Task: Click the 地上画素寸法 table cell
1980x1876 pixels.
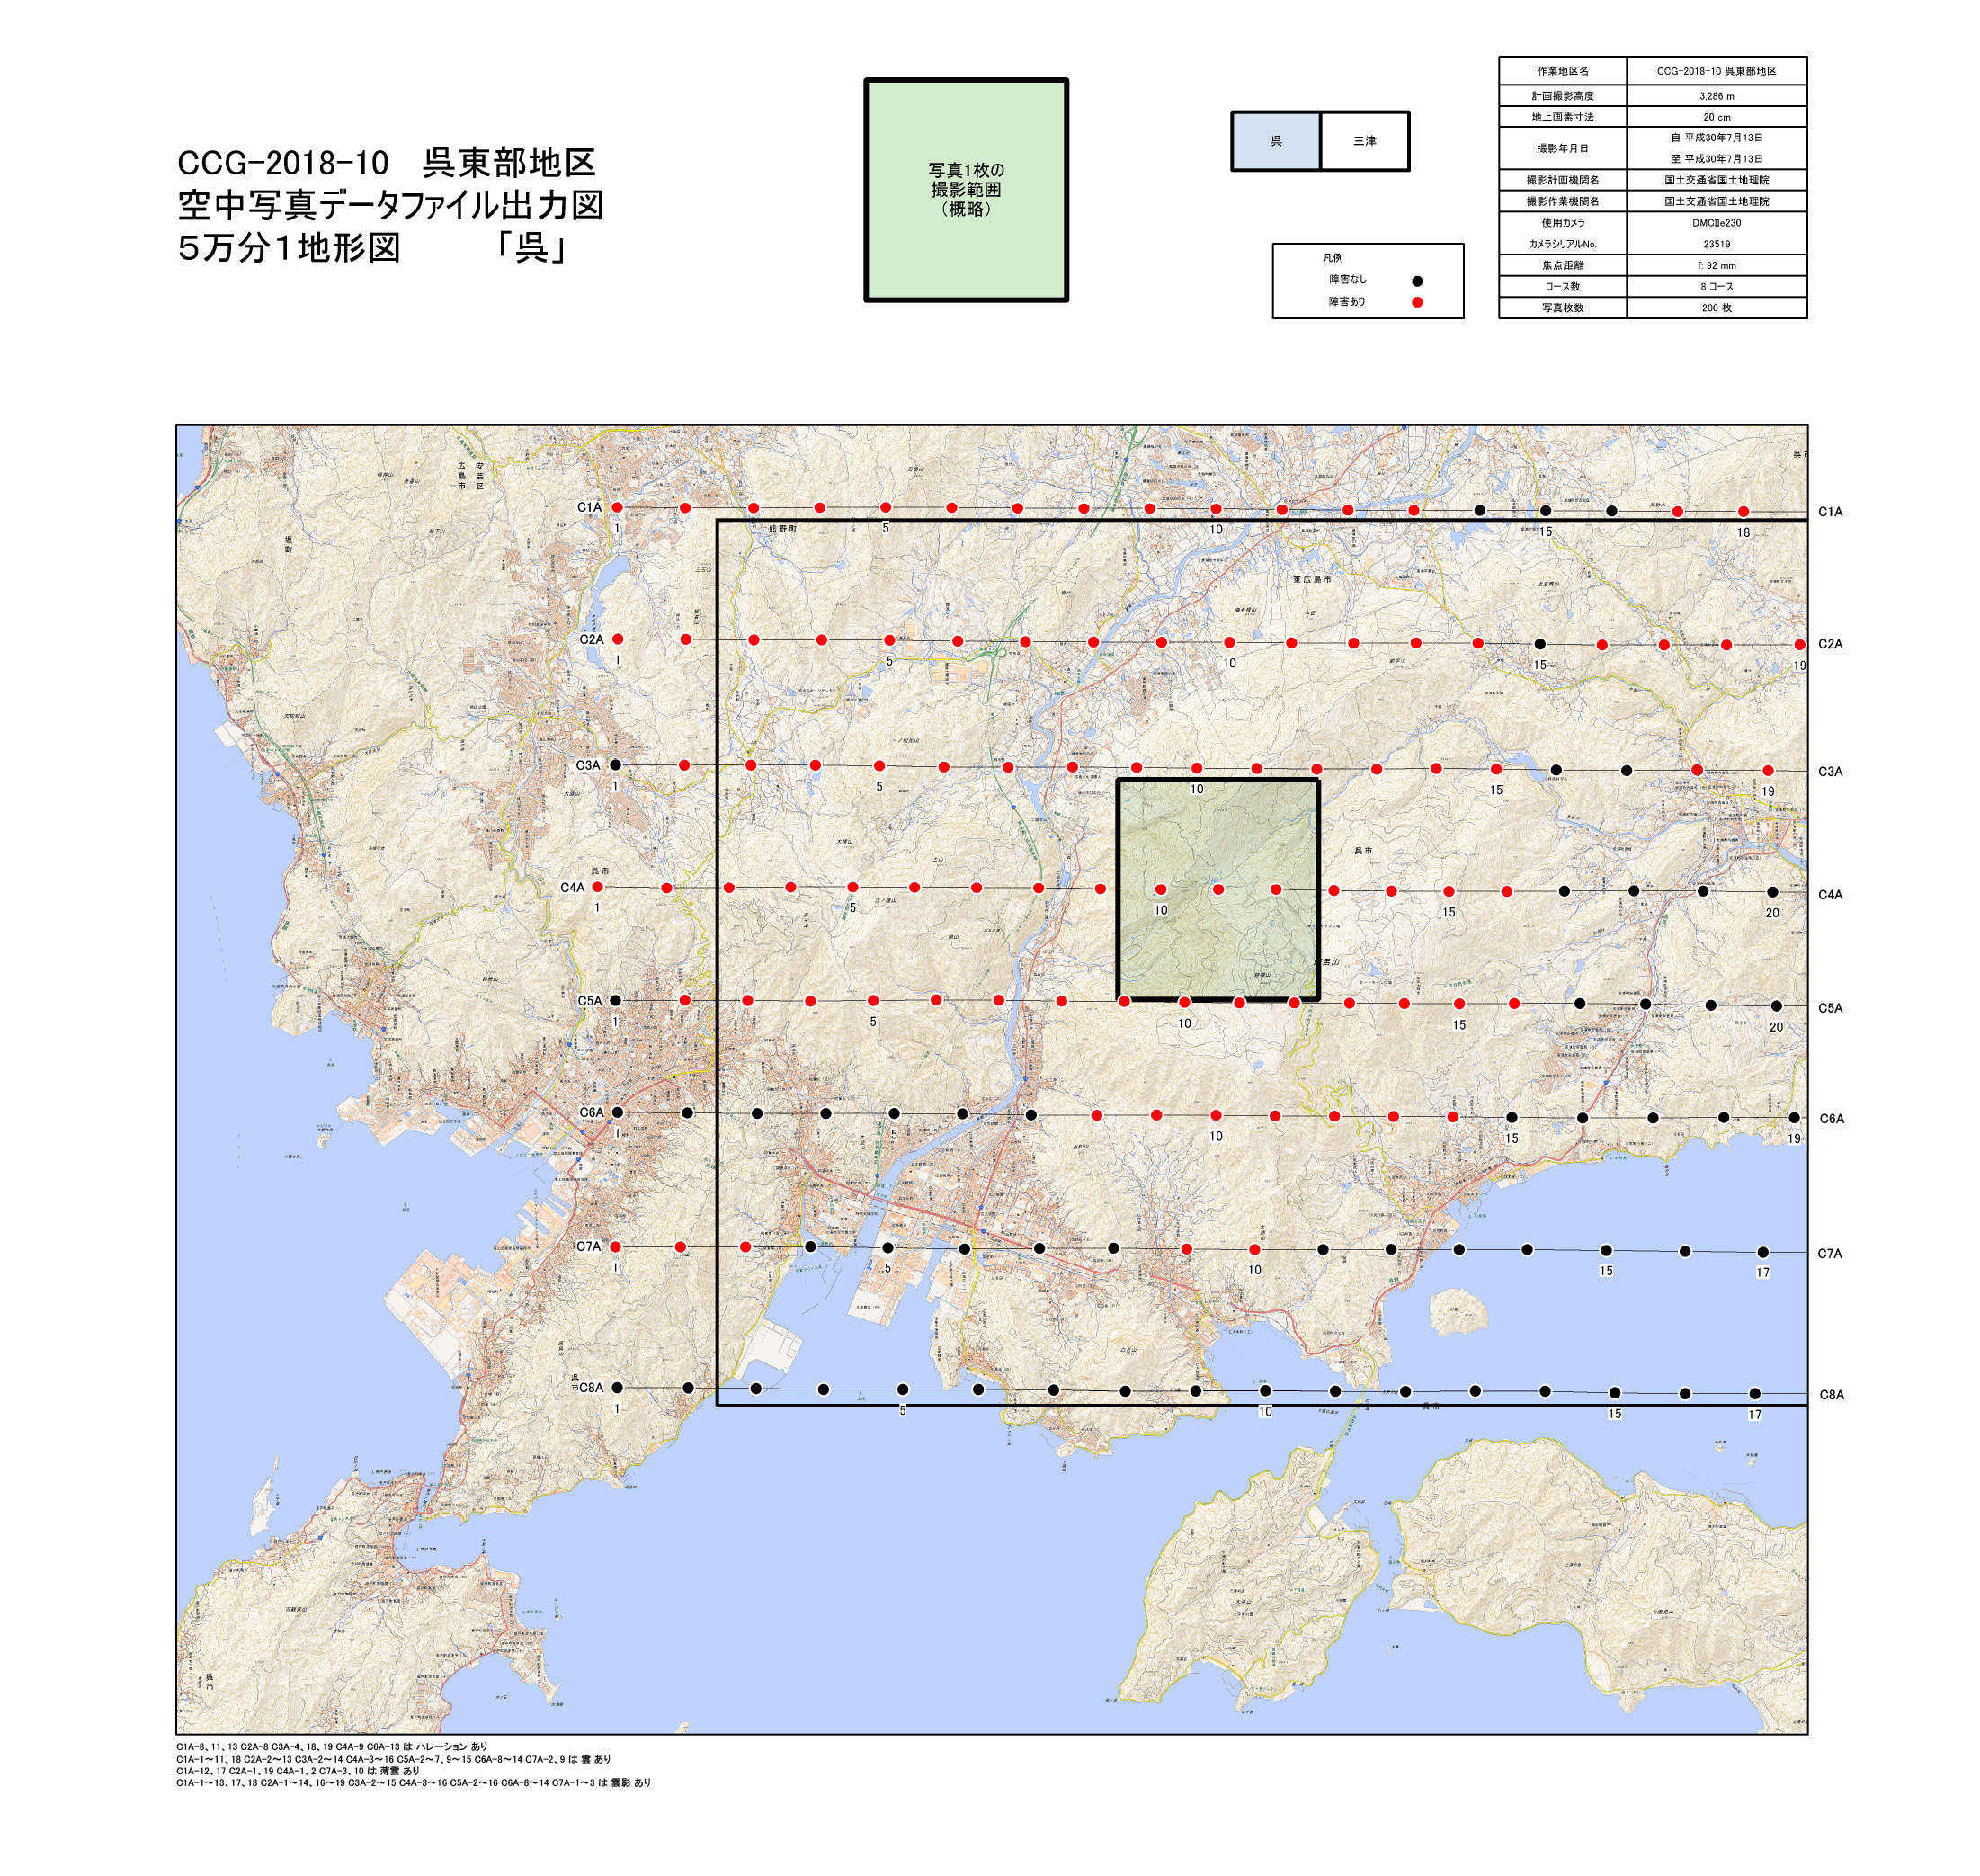Action: coord(1562,117)
